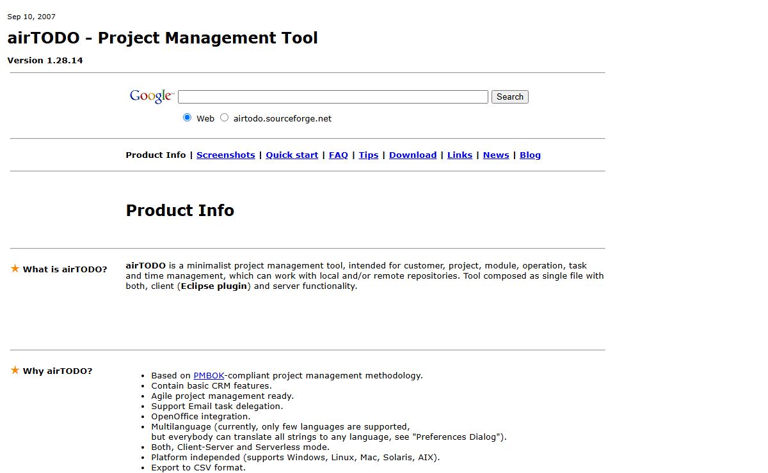The height and width of the screenshot is (473, 768).
Task: Open the FAQ link
Action: (339, 155)
